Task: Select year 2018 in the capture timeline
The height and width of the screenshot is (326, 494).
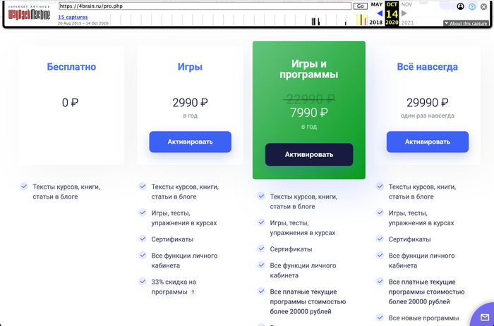Action: pyautogui.click(x=375, y=23)
